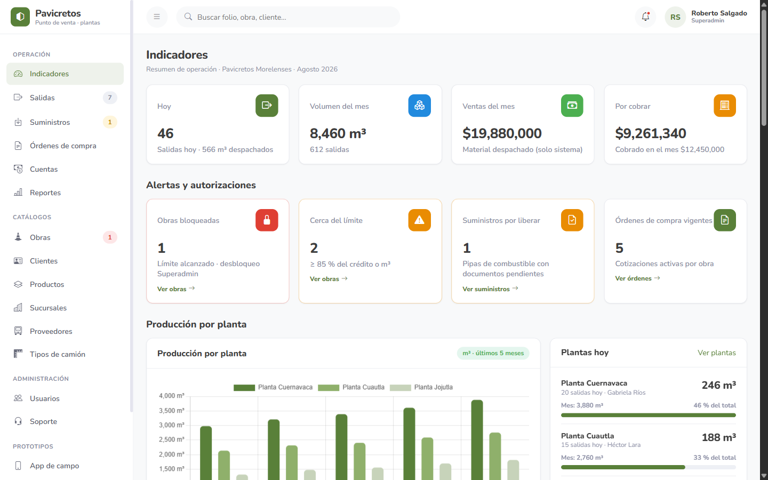Screen dimensions: 768x480
Task: Click the green exit icon on Hoy card
Action: [267, 106]
